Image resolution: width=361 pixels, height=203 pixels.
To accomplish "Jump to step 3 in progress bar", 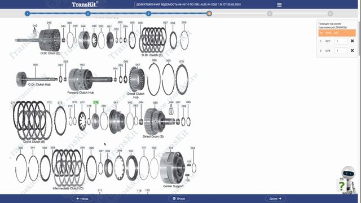I will click(148, 14).
